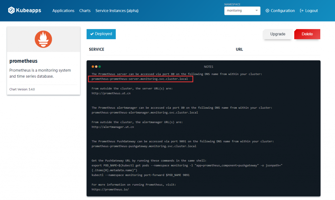
Task: Open the Applications menu
Action: [x=63, y=11]
